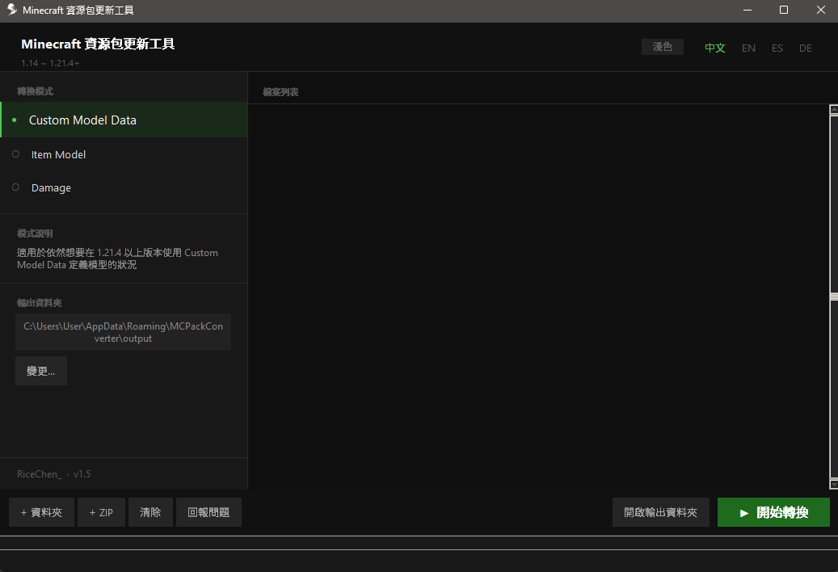The height and width of the screenshot is (572, 838).
Task: Toggle the 淺色 light theme button
Action: (662, 47)
